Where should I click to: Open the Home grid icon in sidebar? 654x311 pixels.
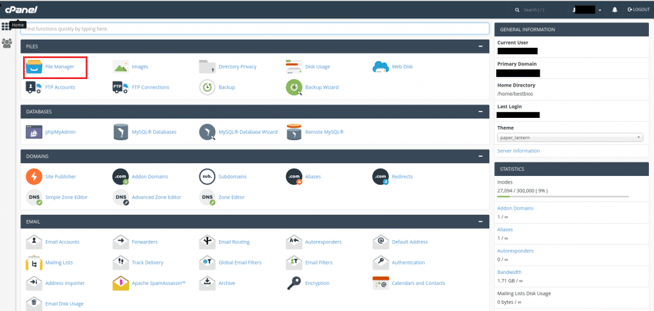(6, 26)
